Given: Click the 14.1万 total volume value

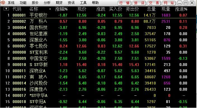Looking at the screenshot, I should click(149, 15).
